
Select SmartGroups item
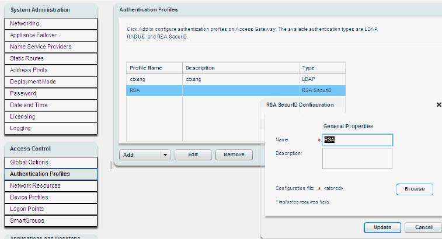click(x=51, y=221)
